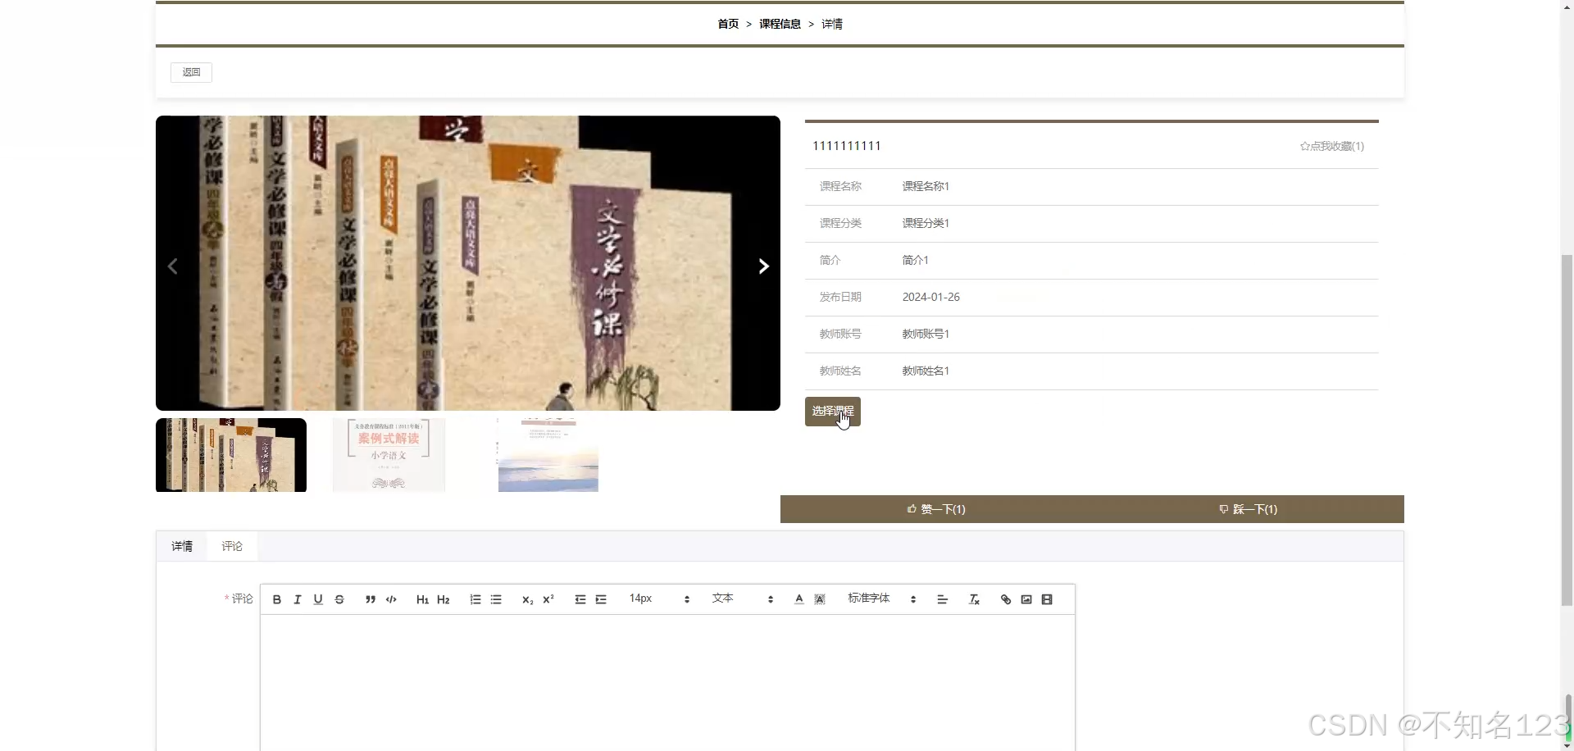1574x751 pixels.
Task: Click the 详情 item in the breadcrumb
Action: pyautogui.click(x=832, y=24)
